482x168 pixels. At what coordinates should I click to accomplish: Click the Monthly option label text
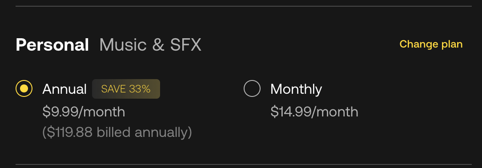[296, 89]
